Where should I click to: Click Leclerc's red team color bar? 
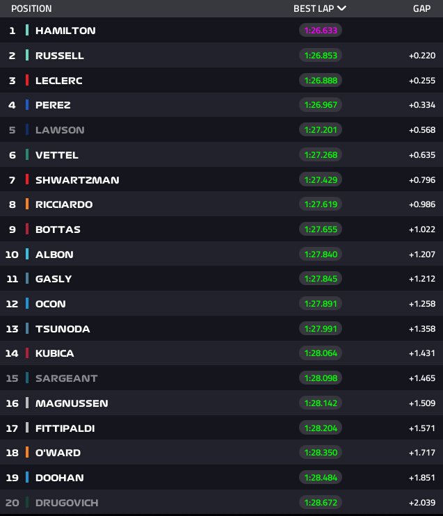coord(27,80)
